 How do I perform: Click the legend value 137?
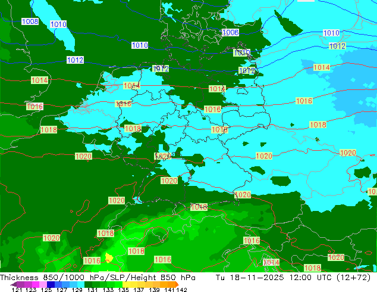pyautogui.click(x=139, y=290)
